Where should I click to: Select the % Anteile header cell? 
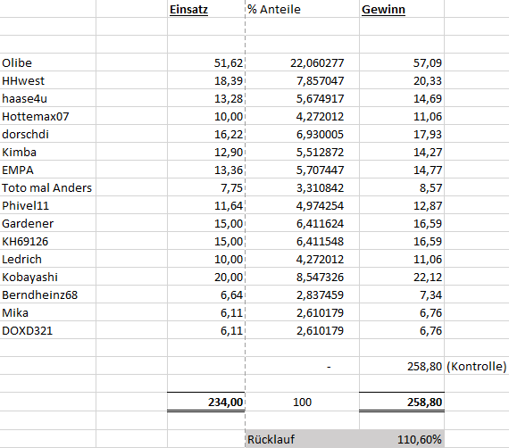pos(302,9)
